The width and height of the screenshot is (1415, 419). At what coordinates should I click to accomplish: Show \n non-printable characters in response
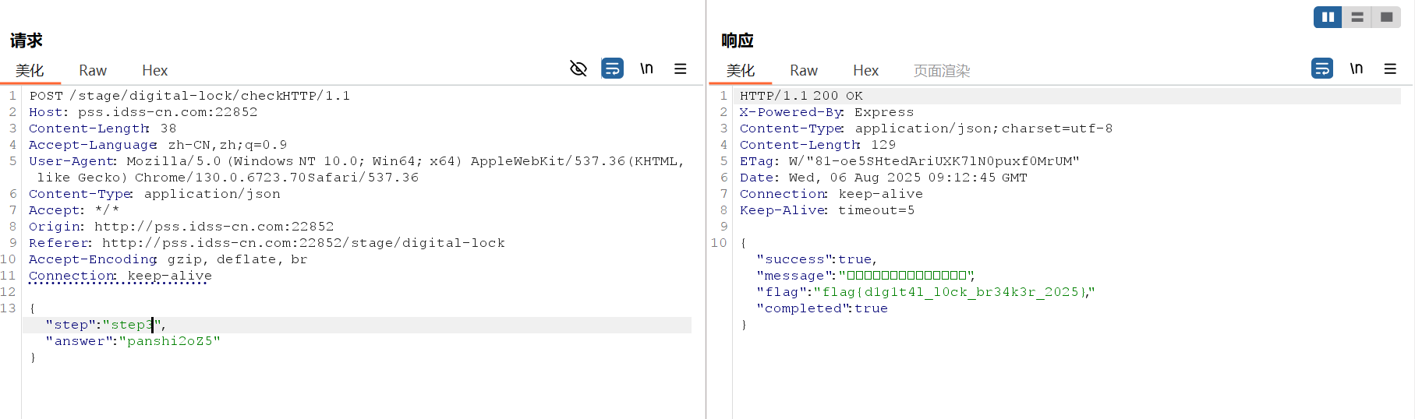pos(1356,69)
